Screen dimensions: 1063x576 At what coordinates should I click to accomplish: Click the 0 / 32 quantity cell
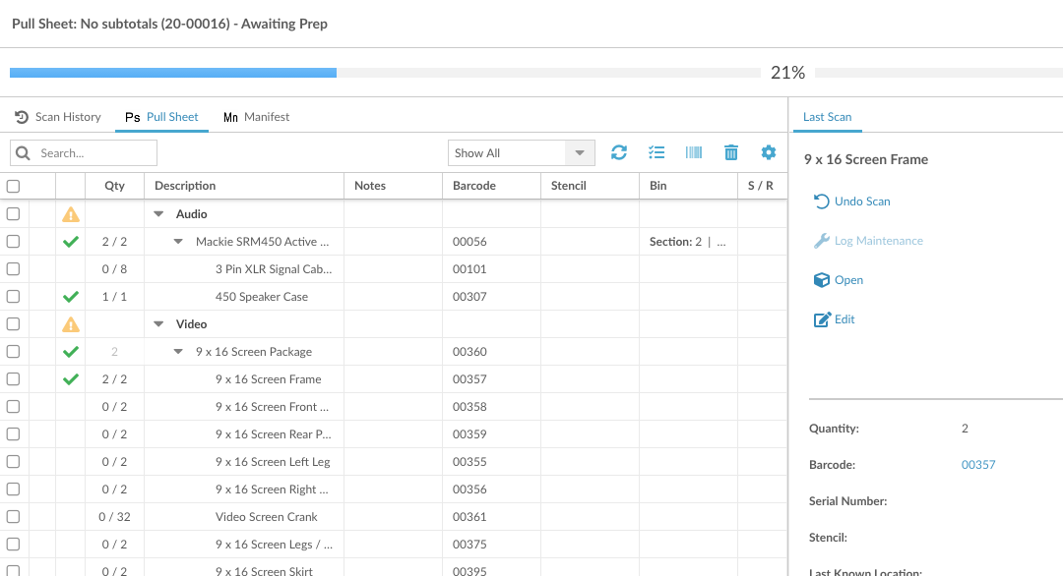click(x=114, y=517)
